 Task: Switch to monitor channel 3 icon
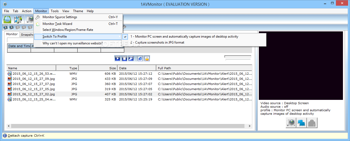tap(18, 27)
